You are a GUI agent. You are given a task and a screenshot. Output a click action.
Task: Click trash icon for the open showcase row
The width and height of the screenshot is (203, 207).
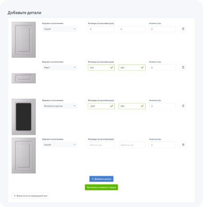[183, 106]
